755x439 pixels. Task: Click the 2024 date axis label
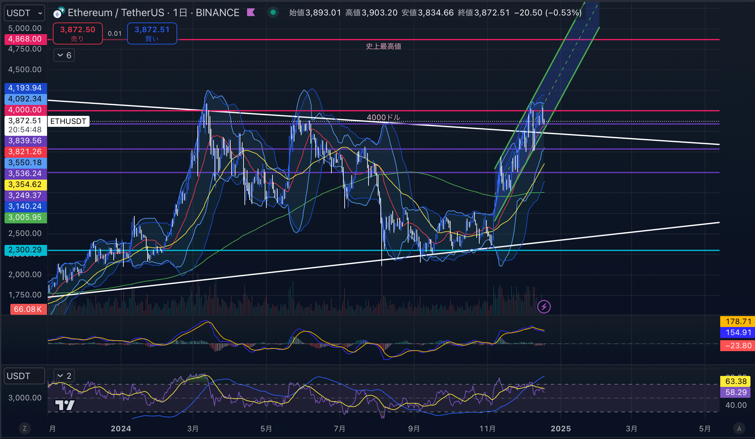coord(121,429)
